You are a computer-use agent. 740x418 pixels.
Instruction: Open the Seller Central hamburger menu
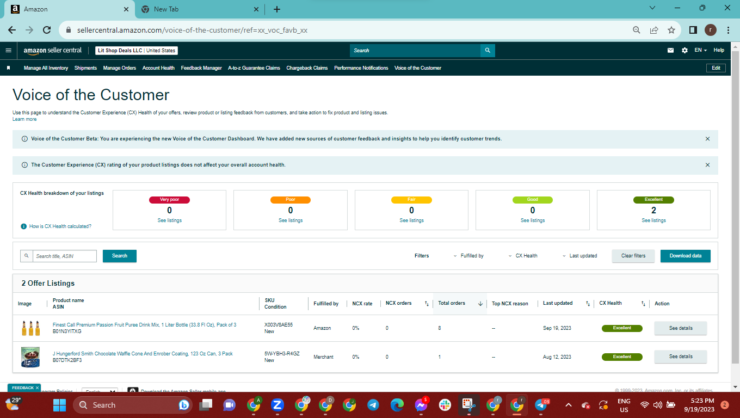[x=8, y=50]
